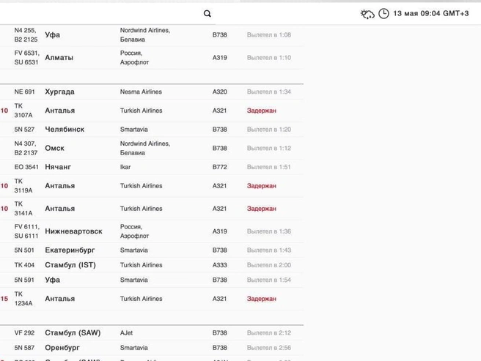481x361 pixels.
Task: Click the weather cloud icon
Action: (x=367, y=14)
